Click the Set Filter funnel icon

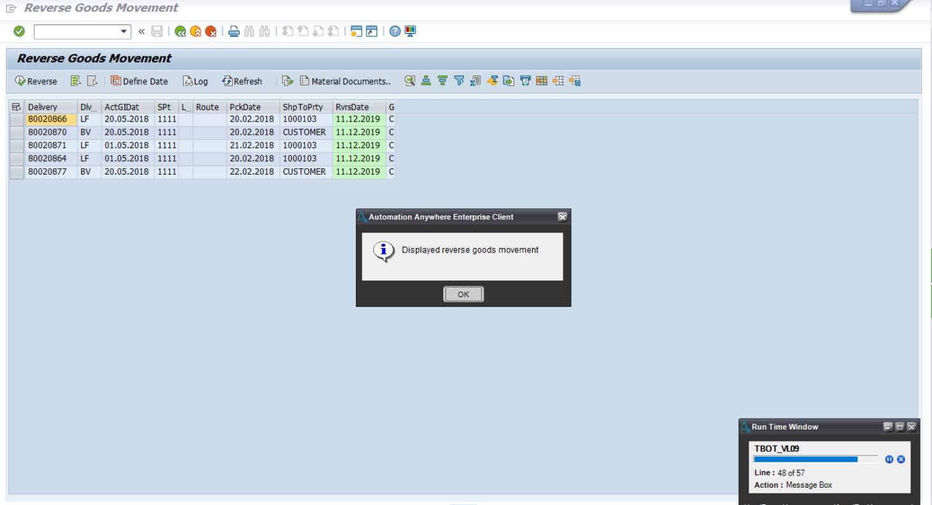(x=459, y=81)
